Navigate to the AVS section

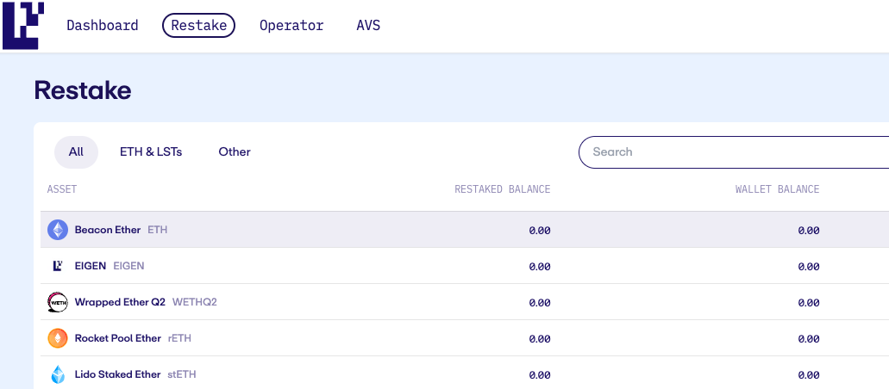368,25
